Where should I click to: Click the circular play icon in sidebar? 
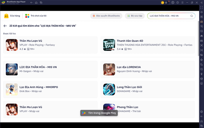click(x=202, y=26)
